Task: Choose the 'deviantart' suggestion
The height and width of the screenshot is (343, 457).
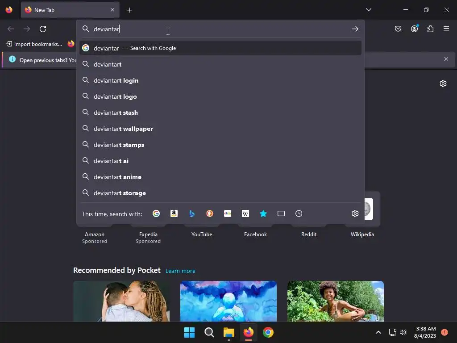Action: [220, 64]
